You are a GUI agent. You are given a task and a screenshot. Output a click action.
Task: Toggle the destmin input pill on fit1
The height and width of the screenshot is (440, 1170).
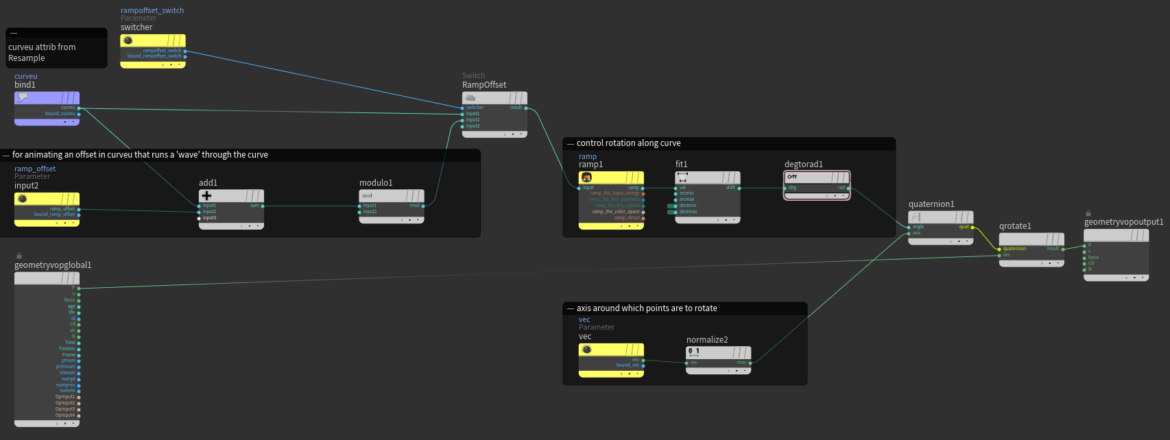(x=672, y=206)
